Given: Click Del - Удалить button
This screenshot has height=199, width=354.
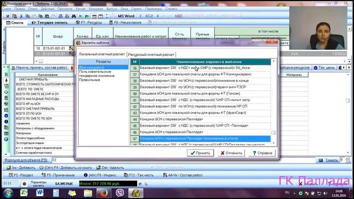Looking at the screenshot, I should pyautogui.click(x=110, y=167).
